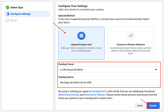Click the Back button

140,105
